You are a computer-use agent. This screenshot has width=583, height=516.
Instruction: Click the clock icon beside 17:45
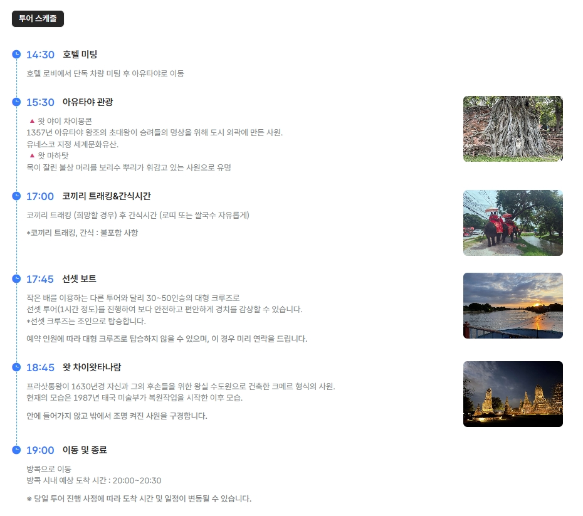point(17,278)
